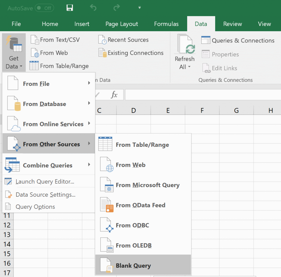
Task: Toggle the AutoSave switch
Action: pos(45,8)
